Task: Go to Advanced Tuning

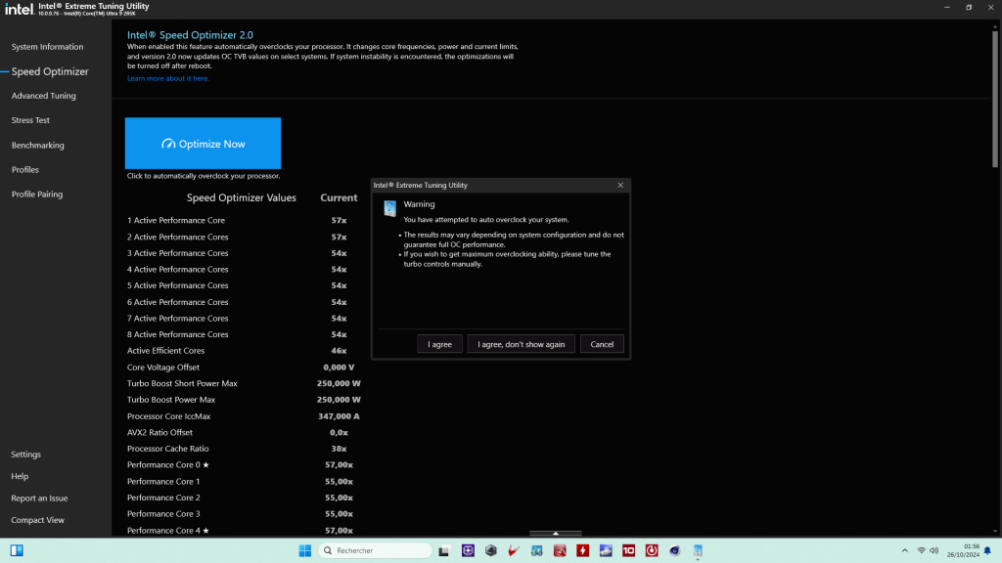Action: pyautogui.click(x=43, y=96)
